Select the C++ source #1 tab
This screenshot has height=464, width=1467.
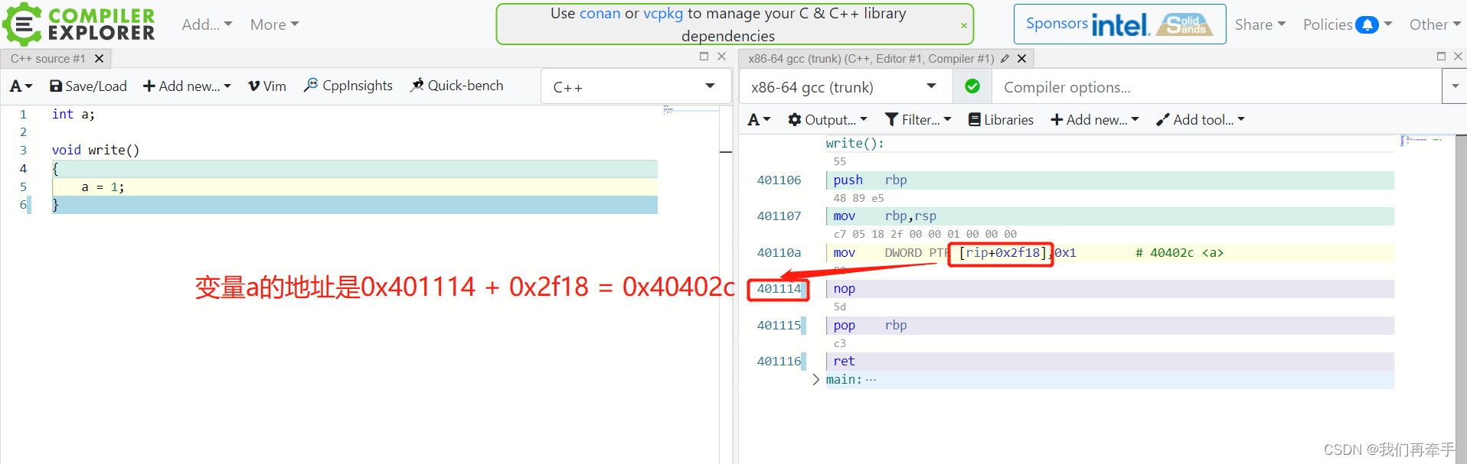[47, 58]
